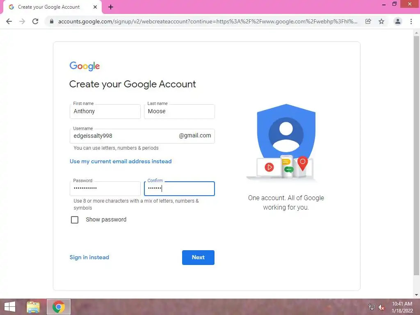
Task: Click the address bar URL
Action: pos(208,21)
